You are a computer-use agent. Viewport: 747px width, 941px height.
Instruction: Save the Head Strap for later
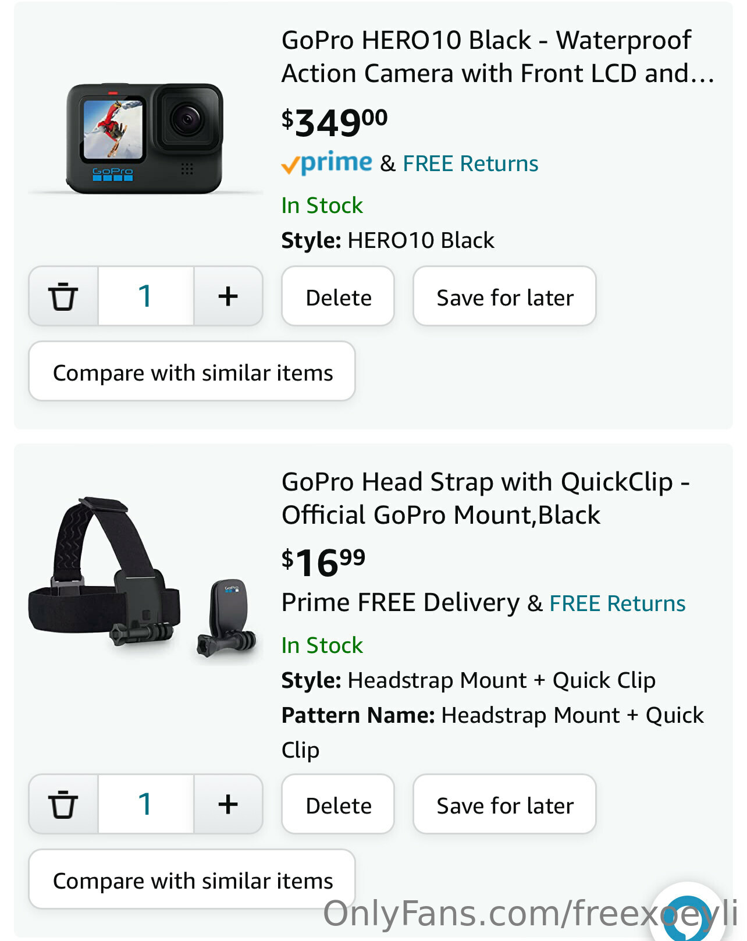(x=504, y=805)
